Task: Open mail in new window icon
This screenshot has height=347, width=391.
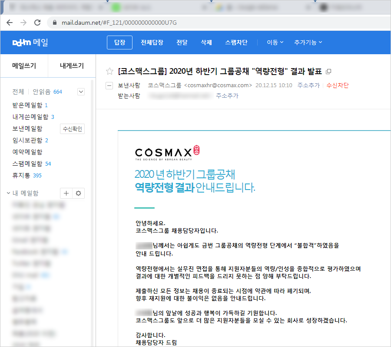Action: coord(329,72)
